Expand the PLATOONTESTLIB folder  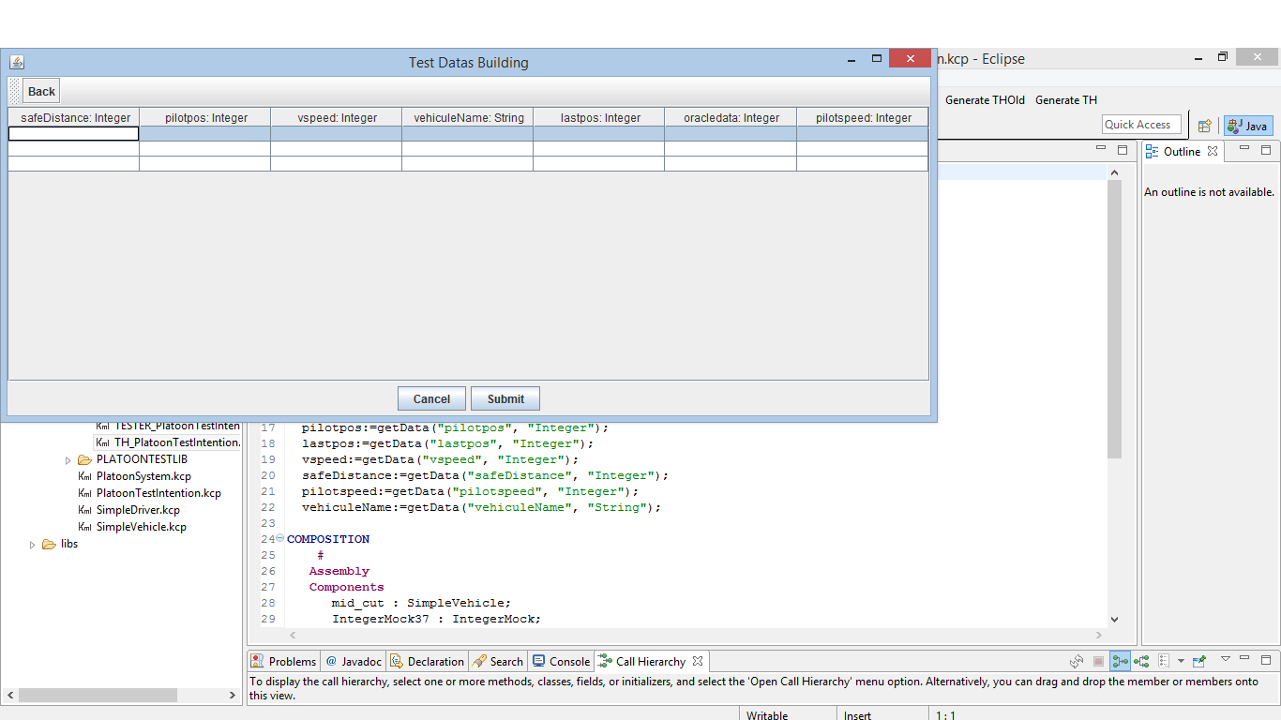[x=68, y=460]
